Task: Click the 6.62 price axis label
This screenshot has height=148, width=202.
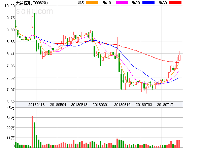Action: (x=10, y=102)
